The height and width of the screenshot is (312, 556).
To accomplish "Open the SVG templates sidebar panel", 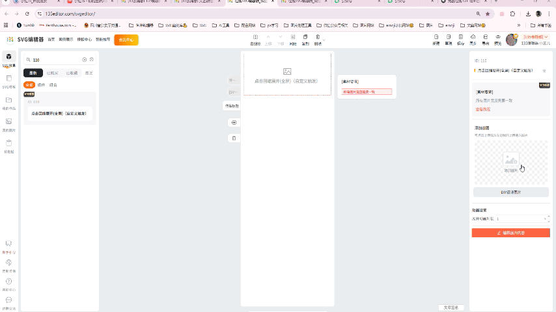I will 9,81.
